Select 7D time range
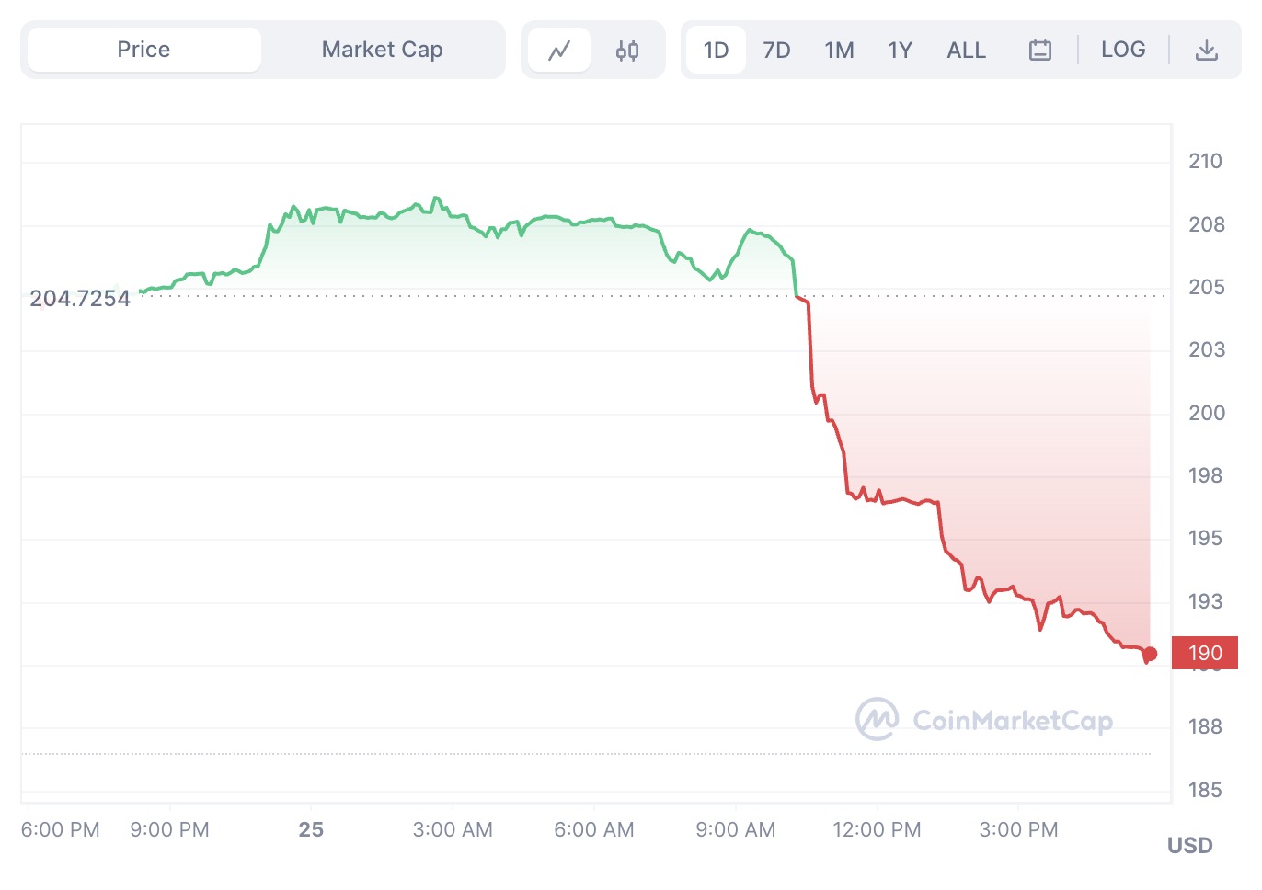The height and width of the screenshot is (890, 1262). (x=776, y=50)
